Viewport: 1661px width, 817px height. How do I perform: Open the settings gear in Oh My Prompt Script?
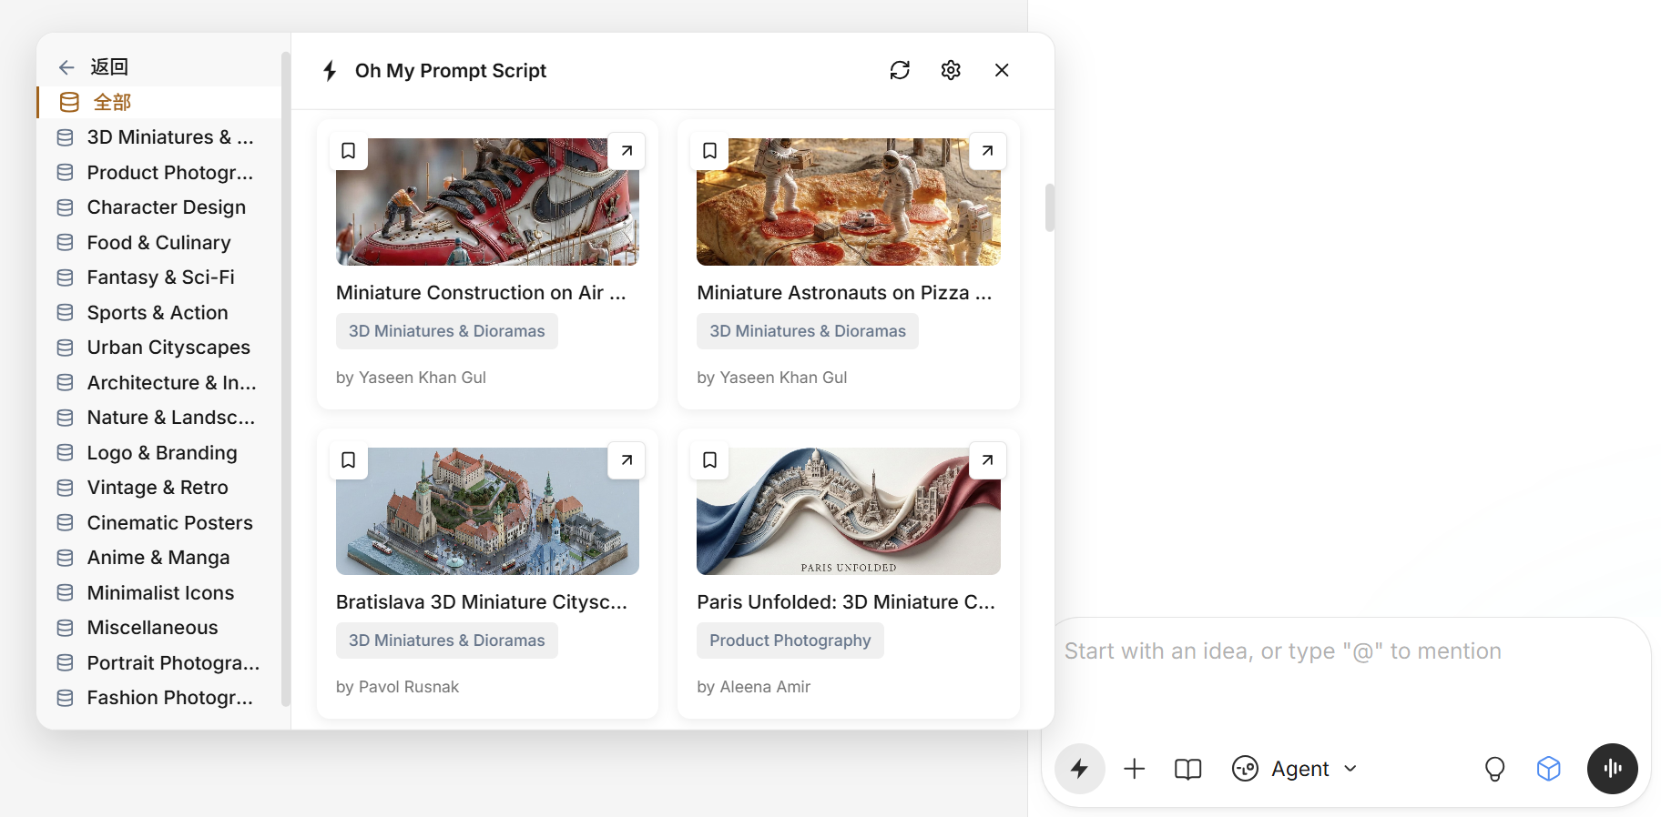951,70
